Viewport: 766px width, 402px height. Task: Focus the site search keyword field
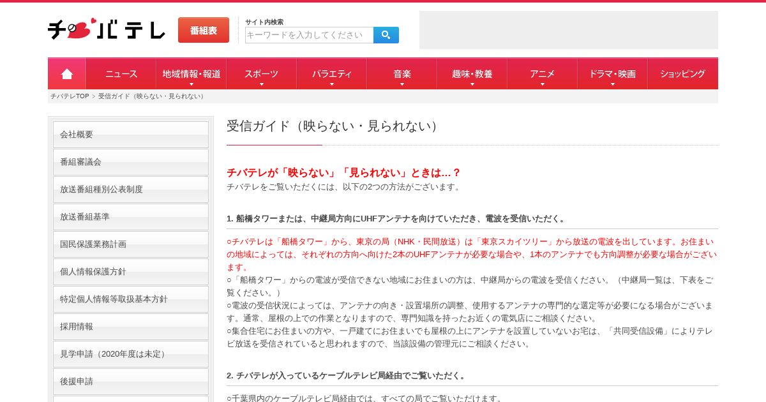(x=309, y=35)
